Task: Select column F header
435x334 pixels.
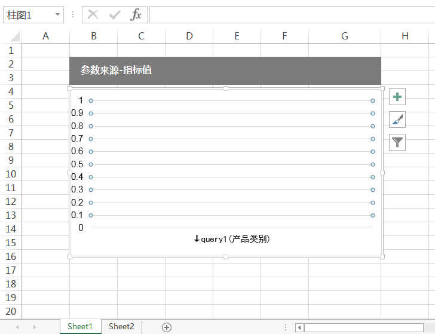Action: [x=284, y=36]
